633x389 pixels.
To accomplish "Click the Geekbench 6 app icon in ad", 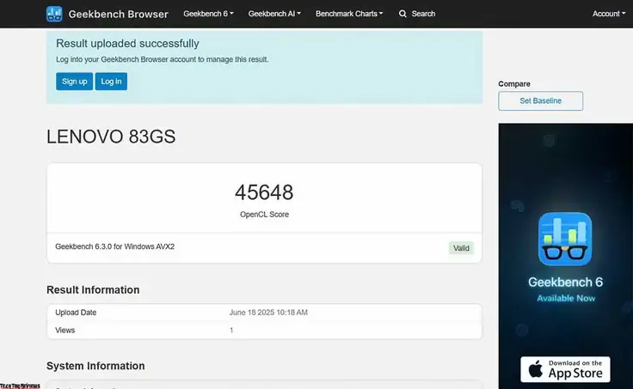I will click(565, 239).
